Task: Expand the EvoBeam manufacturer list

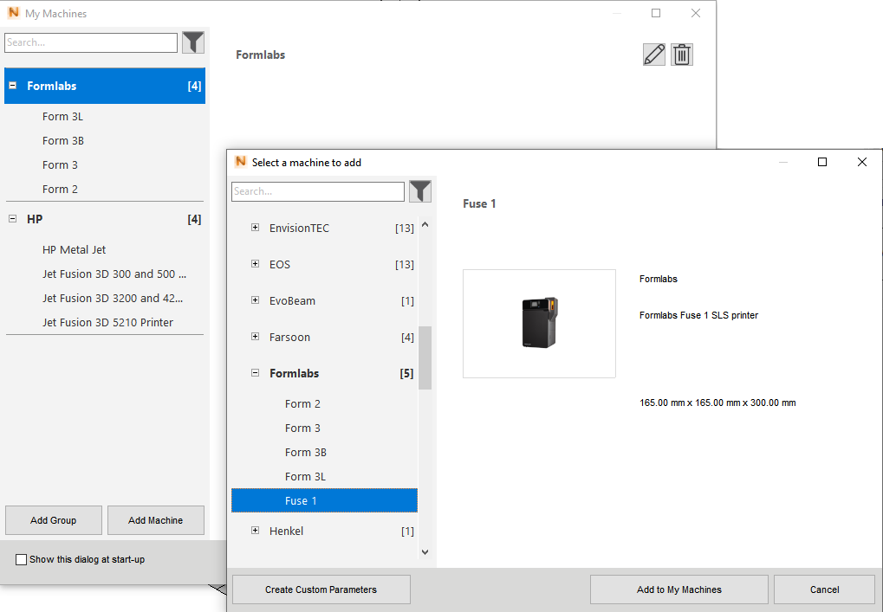Action: 255,300
